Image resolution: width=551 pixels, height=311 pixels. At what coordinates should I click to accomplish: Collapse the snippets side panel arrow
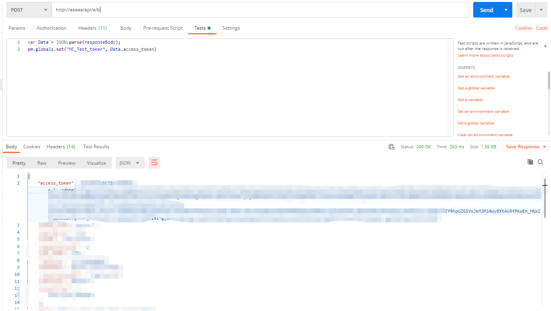pyautogui.click(x=546, y=46)
